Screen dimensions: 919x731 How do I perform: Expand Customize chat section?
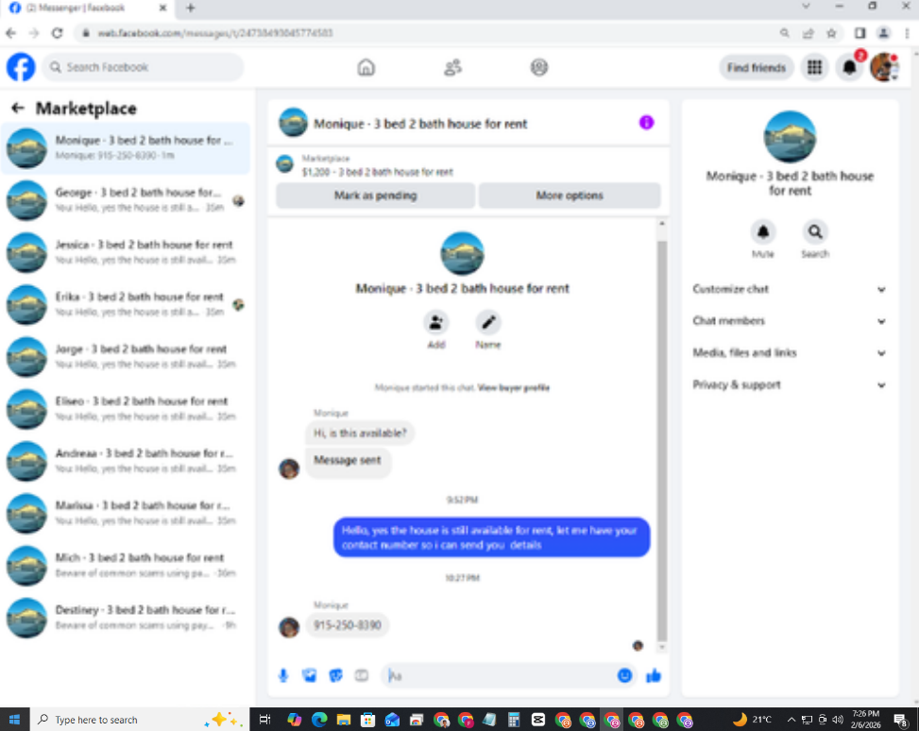point(789,289)
